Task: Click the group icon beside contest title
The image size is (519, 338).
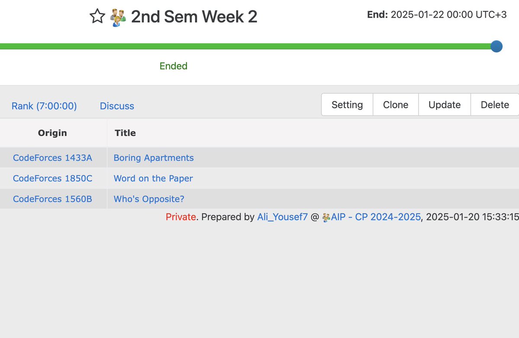Action: coord(118,18)
